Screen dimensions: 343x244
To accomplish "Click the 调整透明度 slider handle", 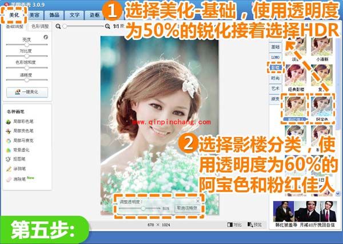I will click(x=143, y=209).
